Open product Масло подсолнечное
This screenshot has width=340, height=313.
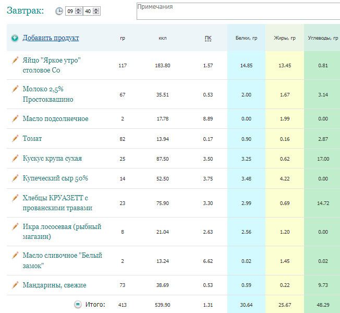(55, 118)
